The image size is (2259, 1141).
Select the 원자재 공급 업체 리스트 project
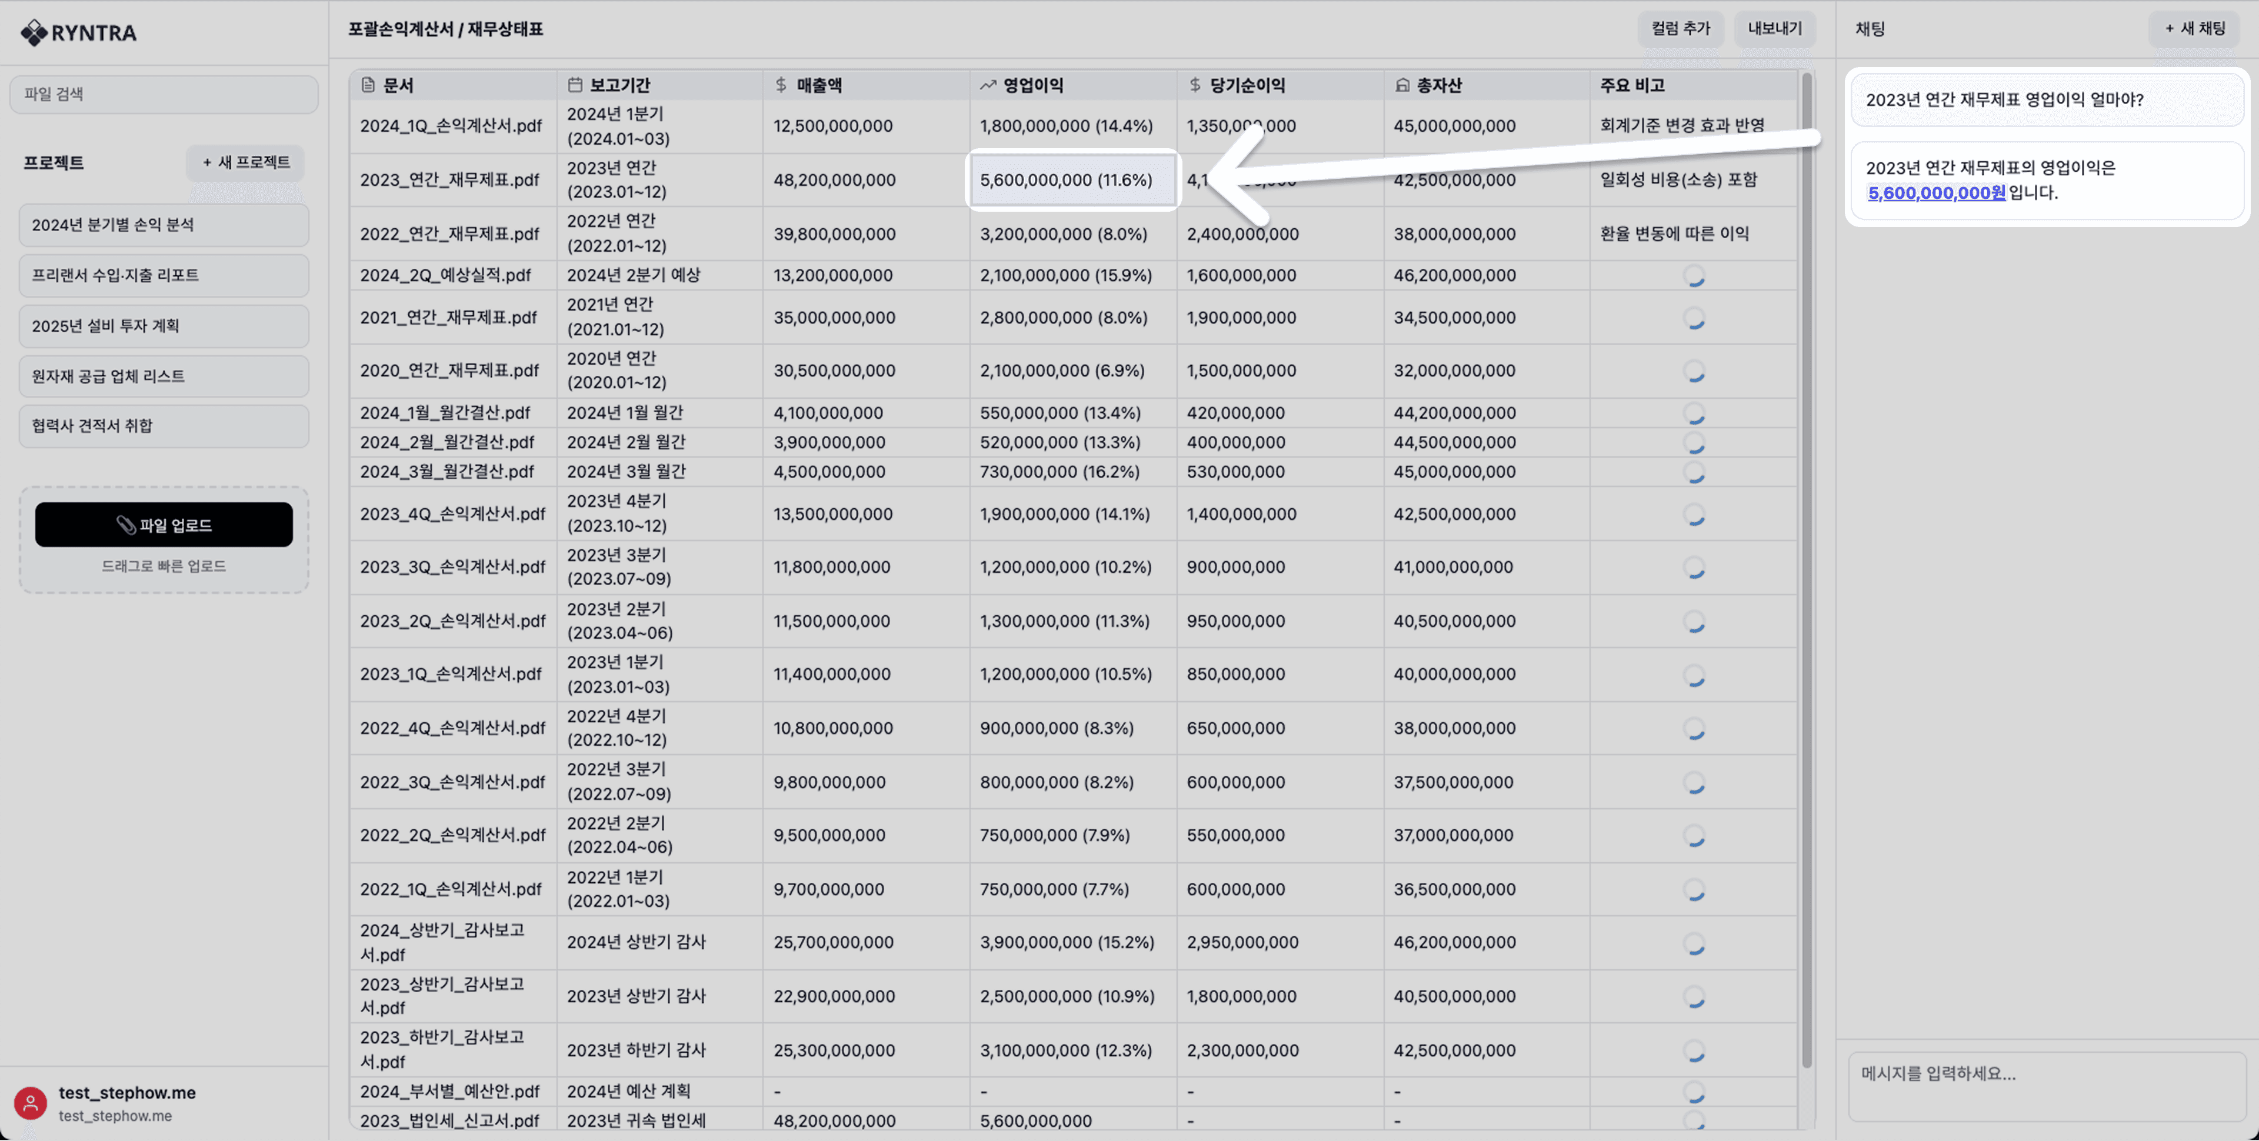tap(164, 376)
